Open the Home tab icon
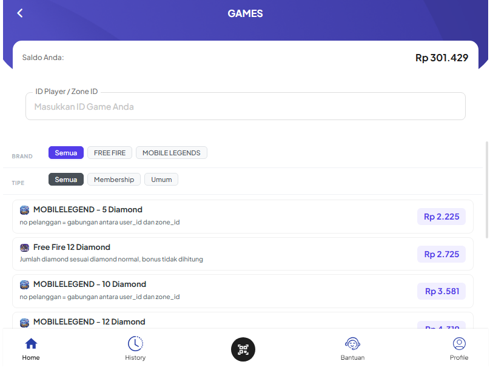This screenshot has width=490, height=367. tap(31, 344)
